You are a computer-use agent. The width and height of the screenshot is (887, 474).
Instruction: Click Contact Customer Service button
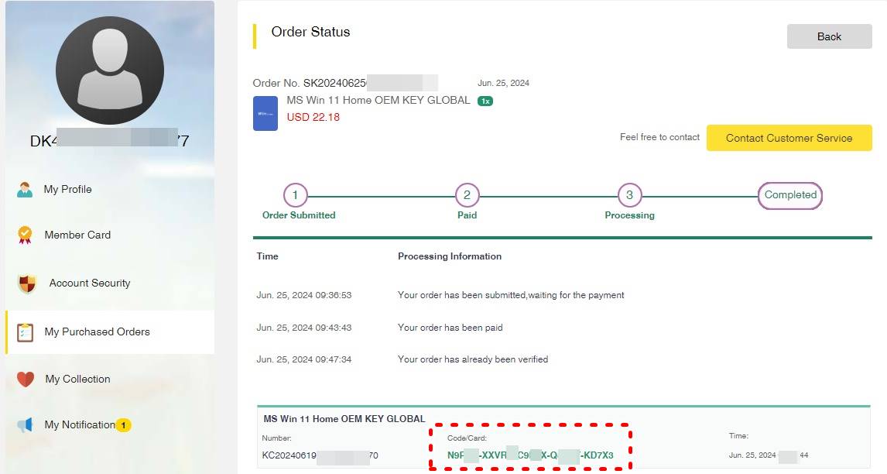coord(789,138)
